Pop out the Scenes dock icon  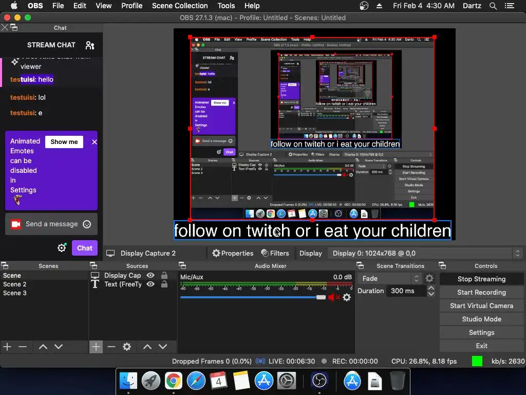5,266
